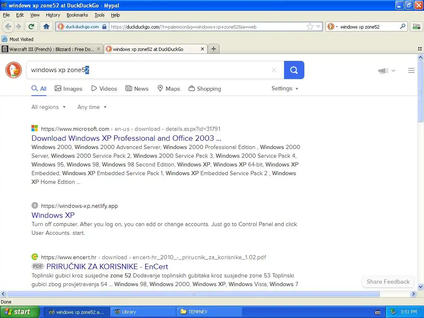424x318 pixels.
Task: Click the PDF badge on EnCert result
Action: pos(38,266)
